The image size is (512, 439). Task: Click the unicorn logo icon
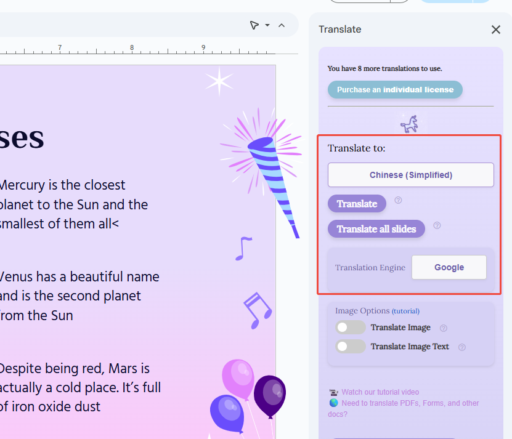409,124
